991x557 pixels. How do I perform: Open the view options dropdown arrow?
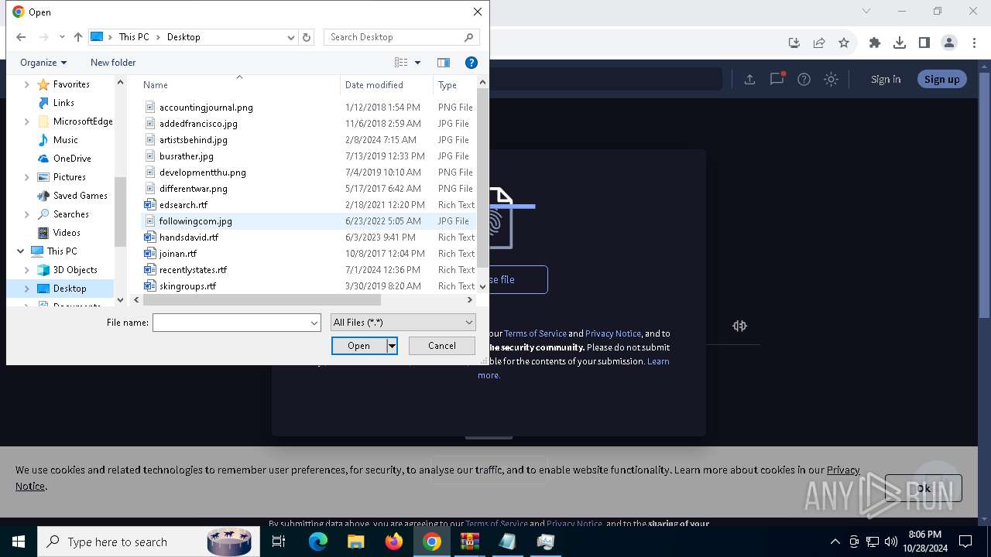pos(418,63)
